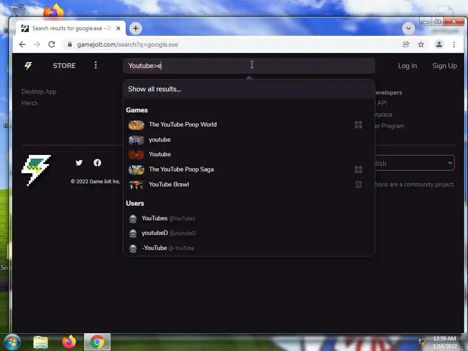
Task: Click the Game Jolt lightning logo in navbar
Action: (x=28, y=65)
